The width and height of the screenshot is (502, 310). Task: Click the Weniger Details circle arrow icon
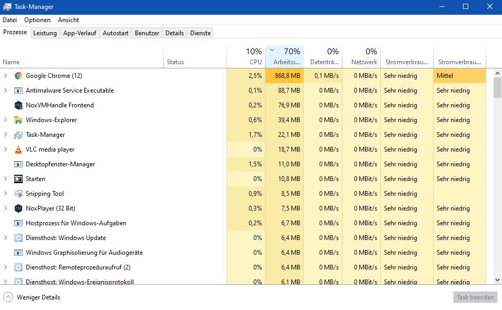[x=8, y=297]
